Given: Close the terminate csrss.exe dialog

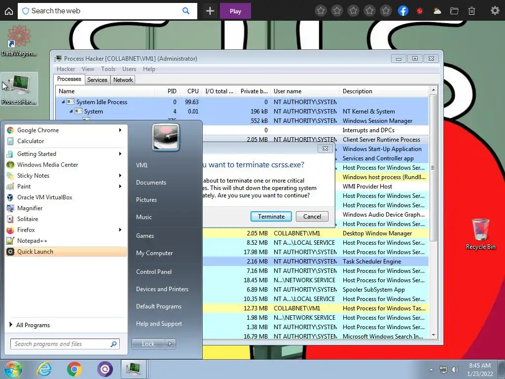Looking at the screenshot, I should click(x=325, y=148).
